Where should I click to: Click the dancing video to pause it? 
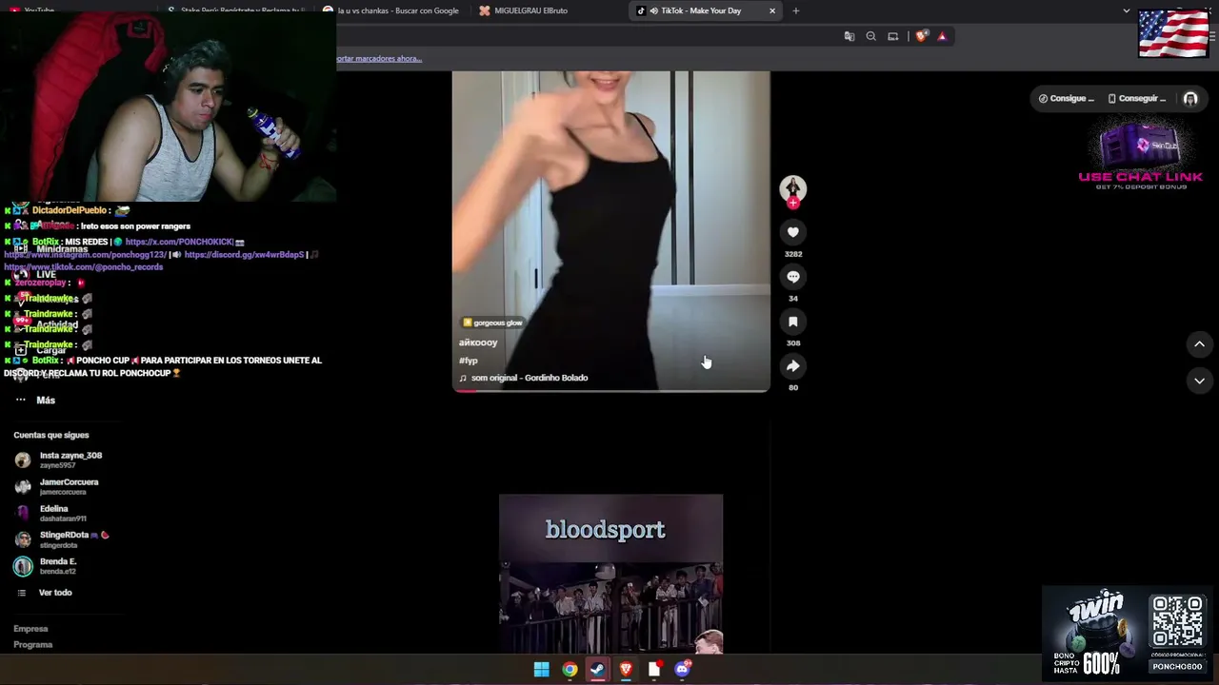tap(610, 230)
